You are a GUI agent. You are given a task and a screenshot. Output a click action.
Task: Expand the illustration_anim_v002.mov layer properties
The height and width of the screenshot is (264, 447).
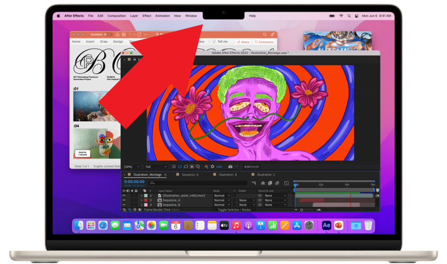tap(141, 196)
